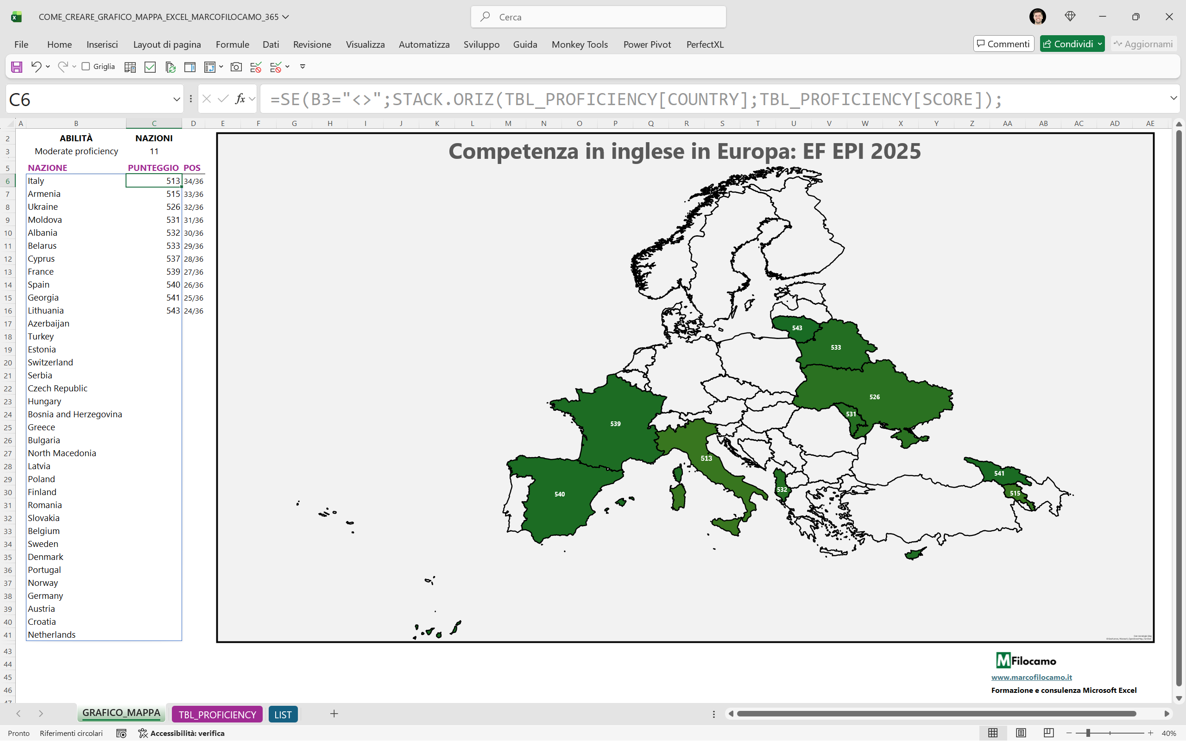Open Customize Quick Access Toolbar dropdown

(x=303, y=67)
